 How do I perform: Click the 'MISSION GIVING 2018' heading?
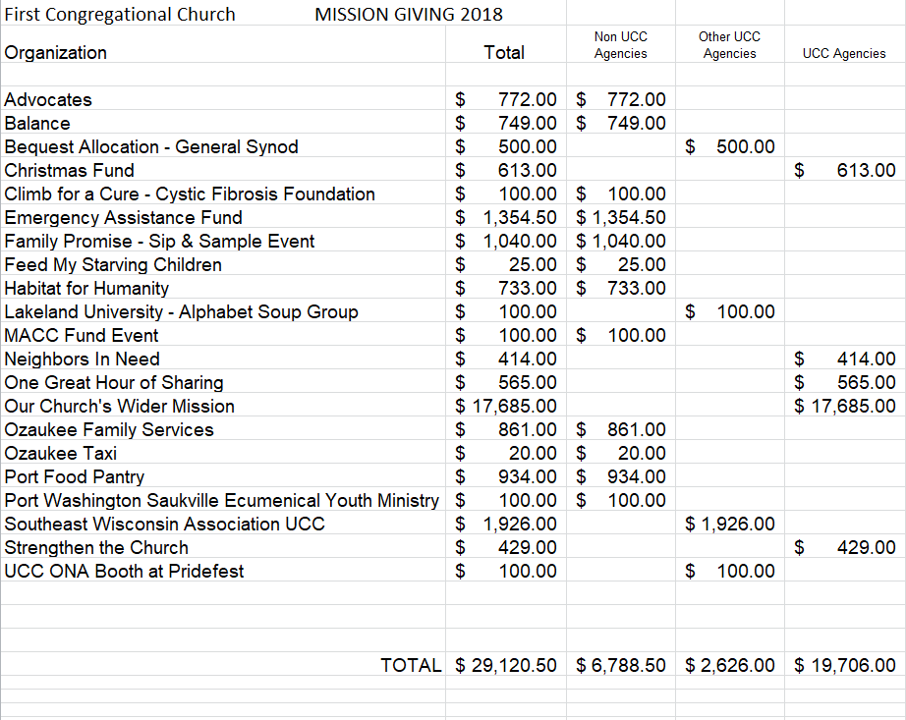click(409, 14)
